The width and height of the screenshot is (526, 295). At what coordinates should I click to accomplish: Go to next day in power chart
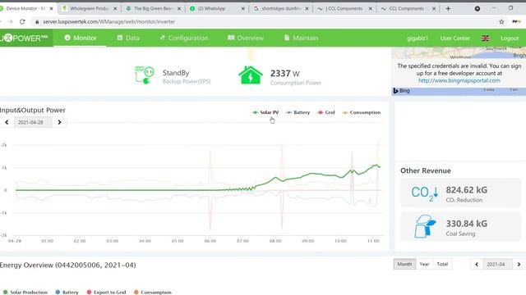click(59, 122)
